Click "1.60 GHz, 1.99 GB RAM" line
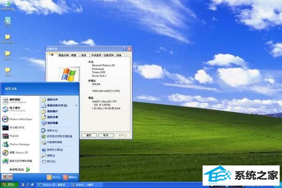Image resolution: width=282 pixels, height=188 pixels. click(106, 109)
